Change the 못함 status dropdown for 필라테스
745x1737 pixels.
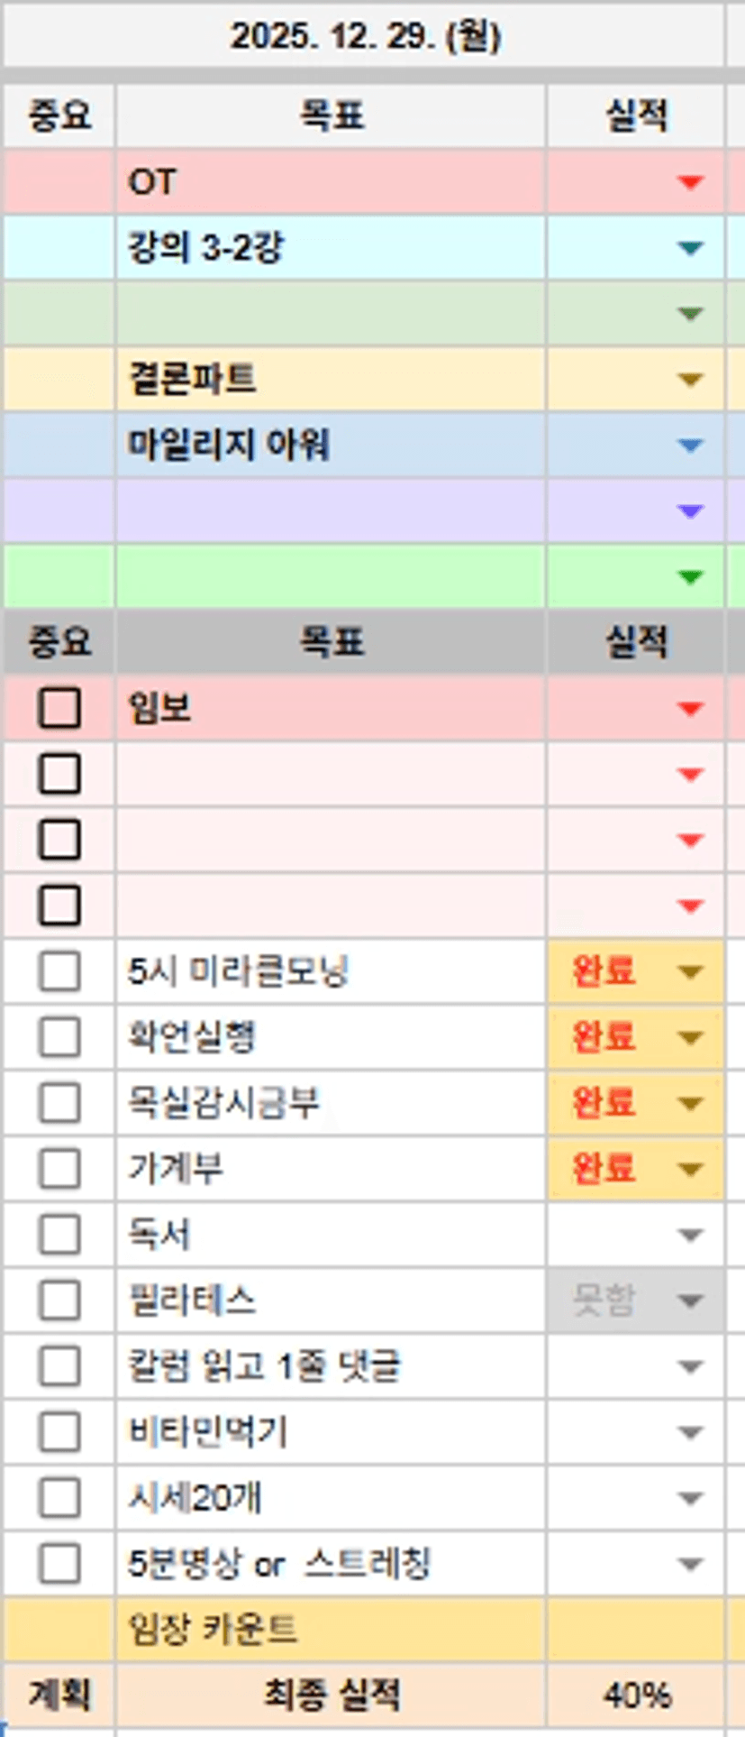(x=690, y=1300)
